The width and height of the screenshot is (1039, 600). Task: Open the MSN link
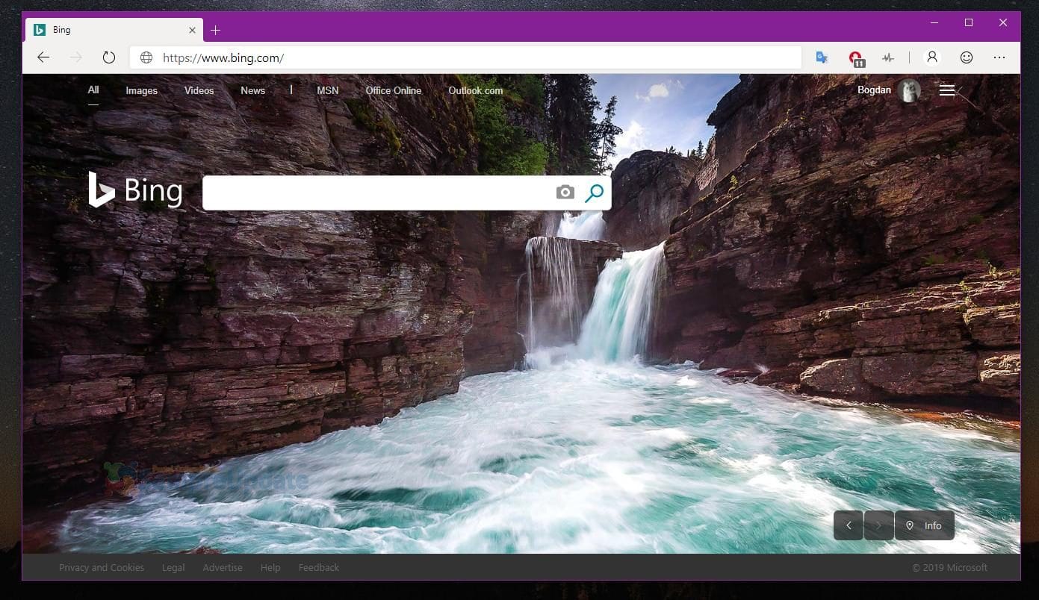tap(328, 90)
